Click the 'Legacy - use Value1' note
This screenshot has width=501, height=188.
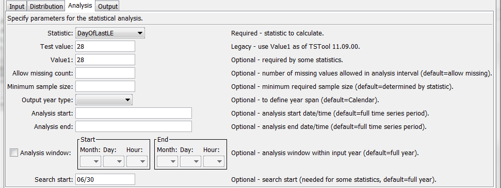click(296, 47)
